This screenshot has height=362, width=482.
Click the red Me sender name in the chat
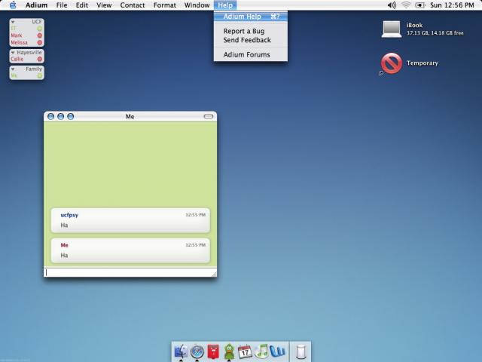(x=64, y=245)
